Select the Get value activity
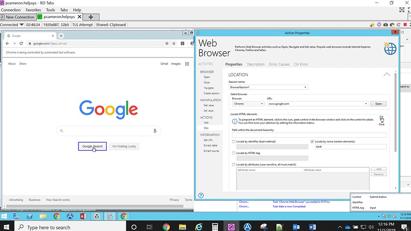 (209, 105)
